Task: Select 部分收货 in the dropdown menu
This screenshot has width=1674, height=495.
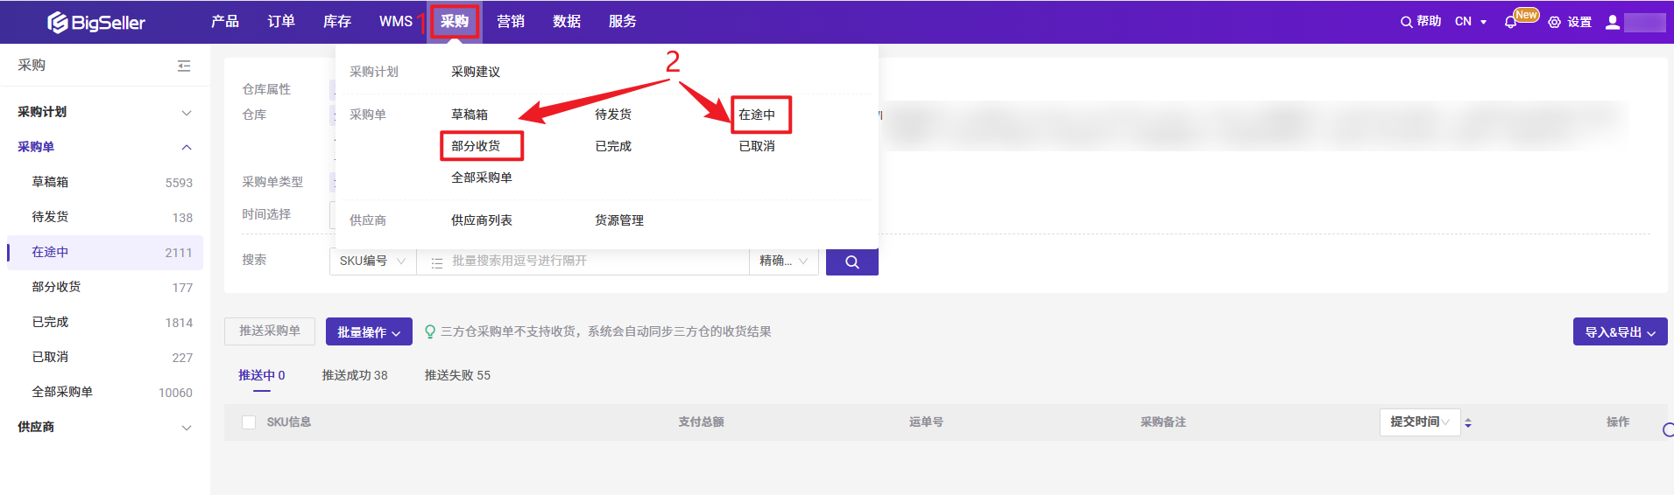Action: tap(476, 146)
